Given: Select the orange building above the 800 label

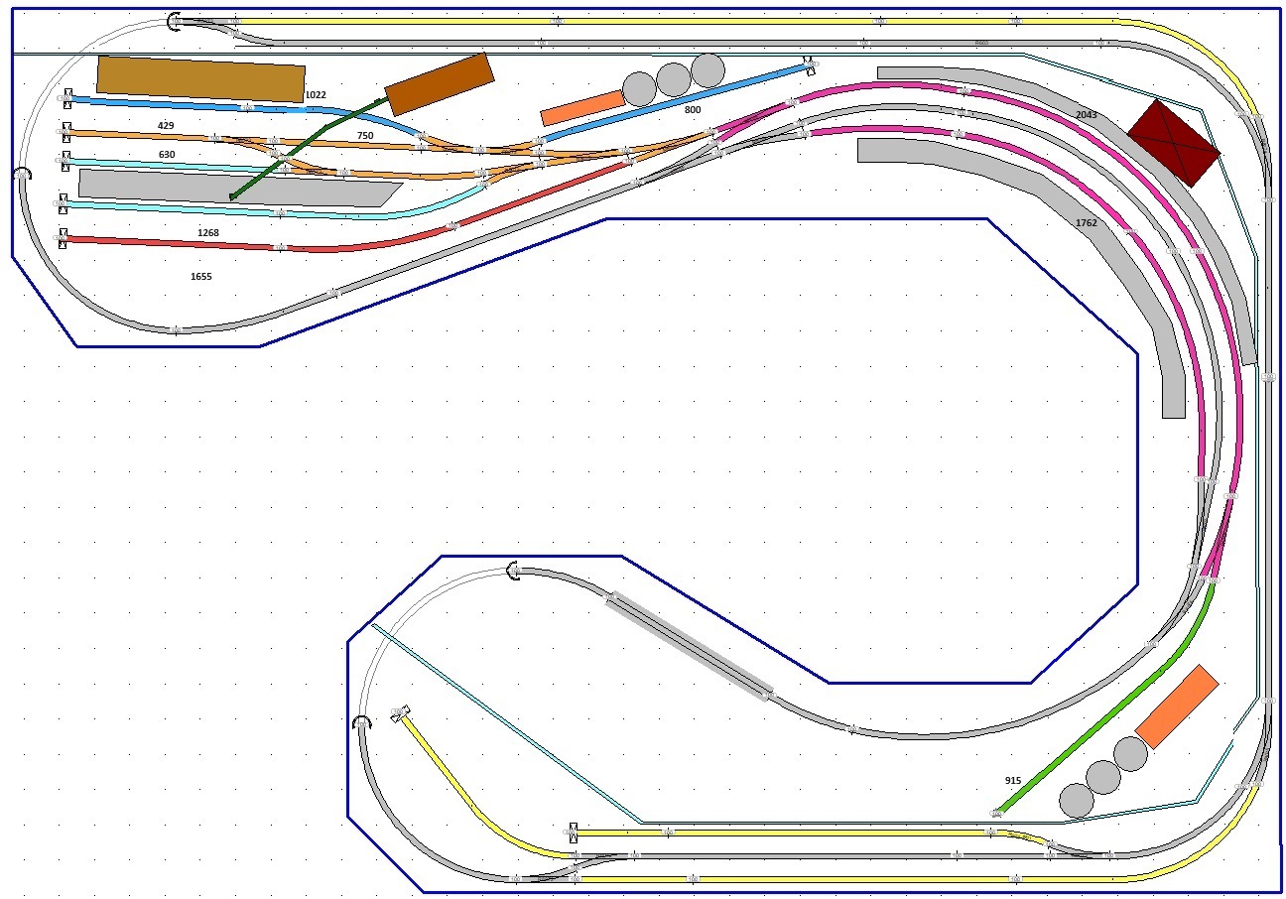Looking at the screenshot, I should pos(582,107).
